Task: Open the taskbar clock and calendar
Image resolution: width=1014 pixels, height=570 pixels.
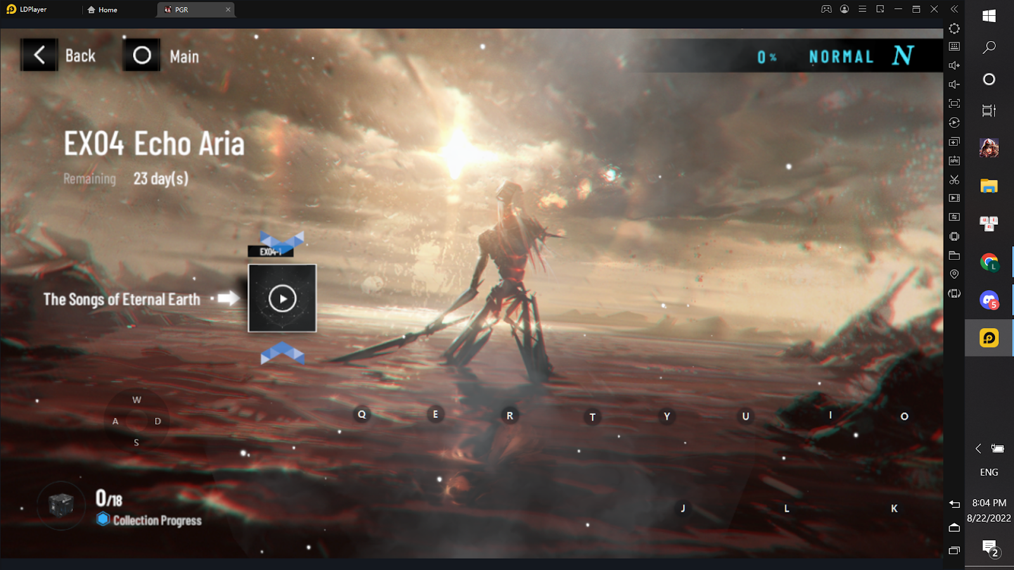Action: click(x=989, y=510)
